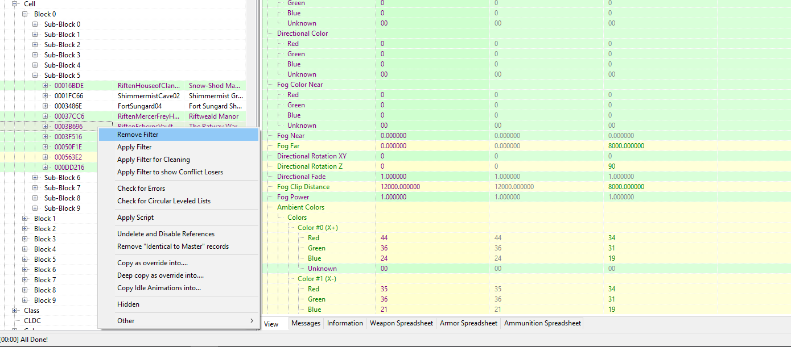
Task: Expand record 0003486E
Action: (45, 106)
